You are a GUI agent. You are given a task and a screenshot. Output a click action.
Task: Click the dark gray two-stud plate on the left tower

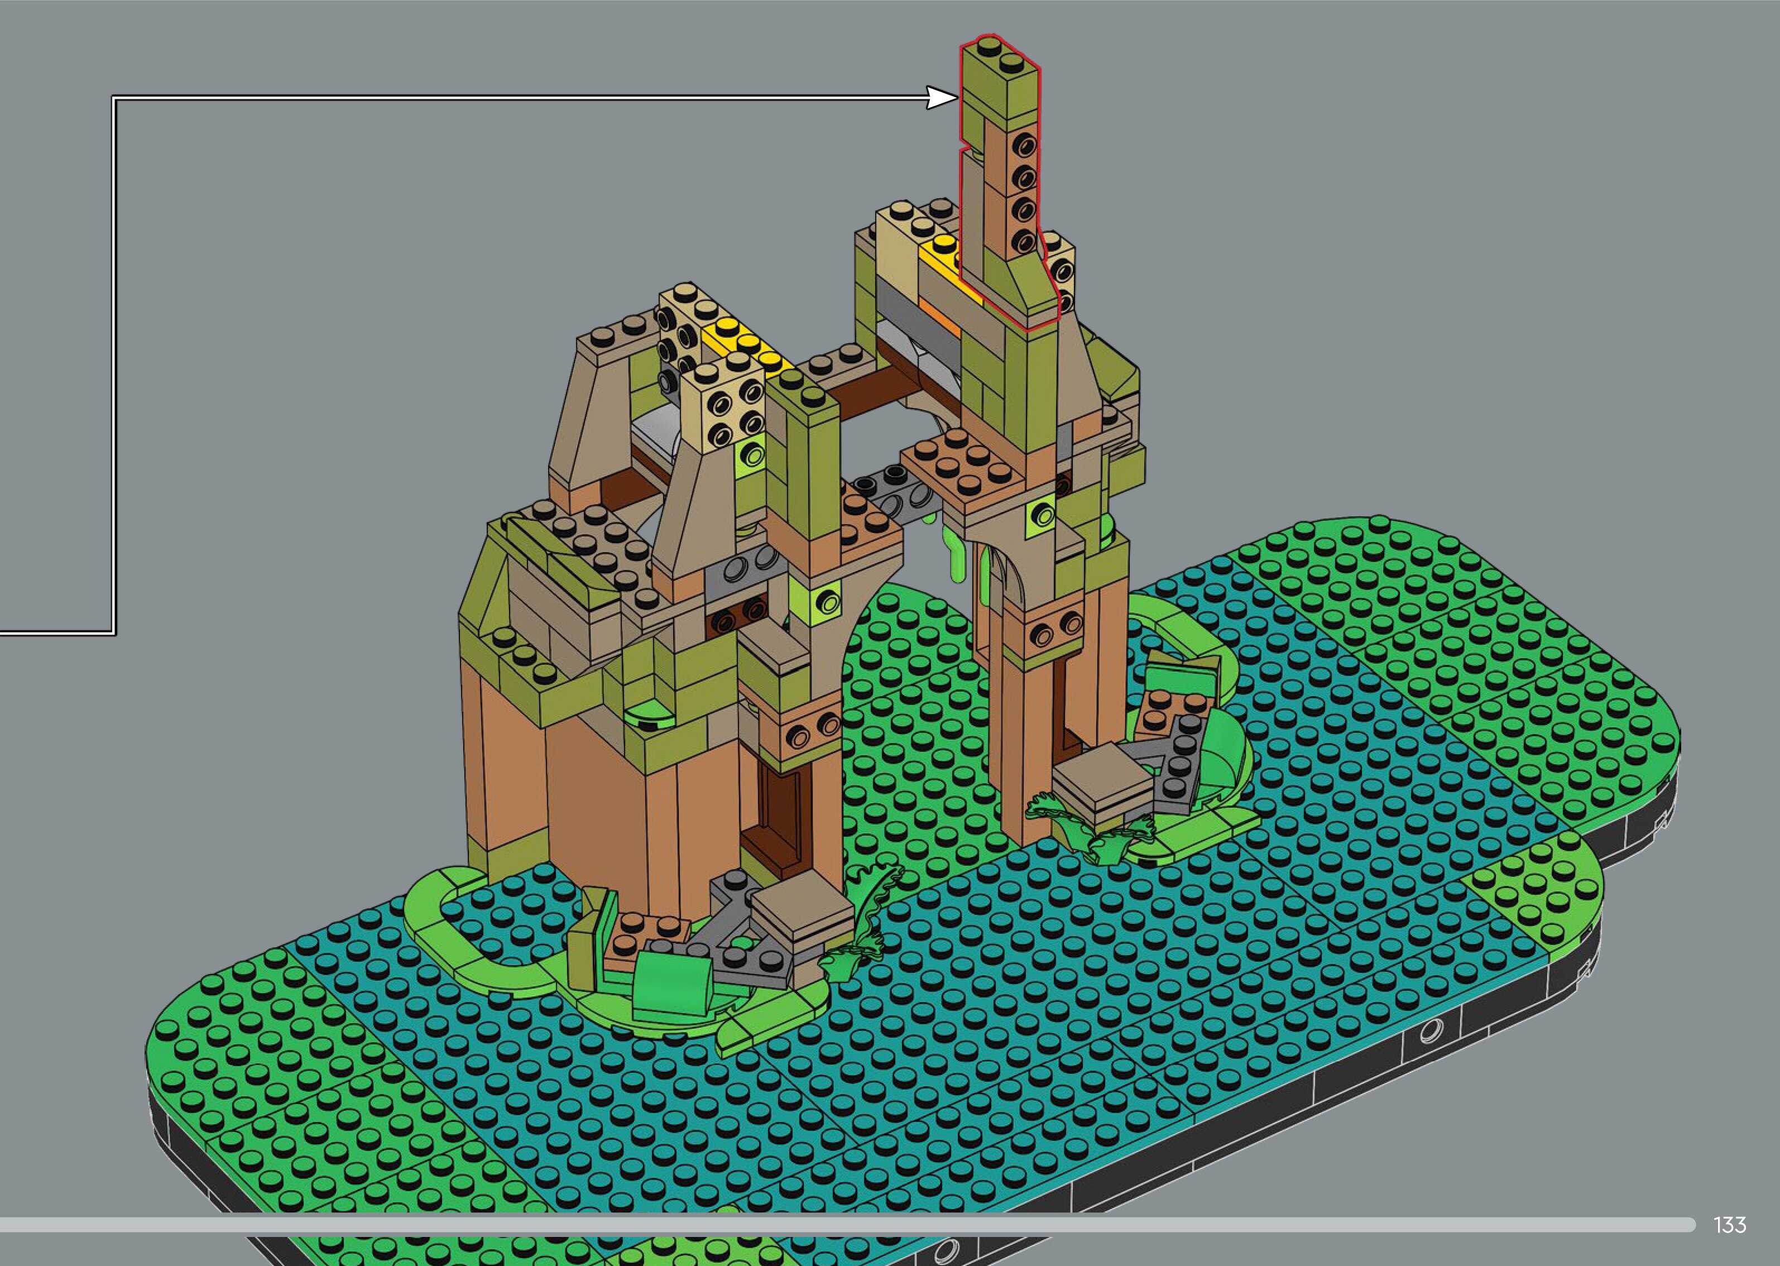[747, 573]
